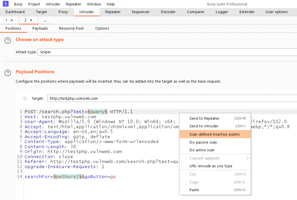Open help for Payload Positions section
Image resolution: width=297 pixels, height=200 pixels.
[x=8, y=73]
